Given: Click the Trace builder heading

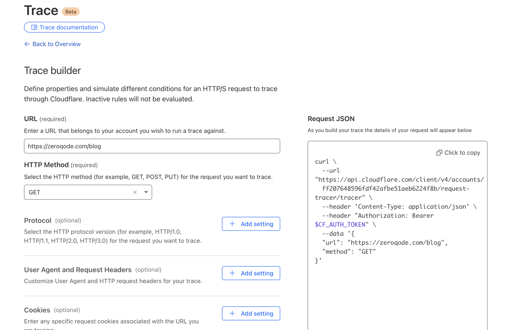Looking at the screenshot, I should [52, 70].
